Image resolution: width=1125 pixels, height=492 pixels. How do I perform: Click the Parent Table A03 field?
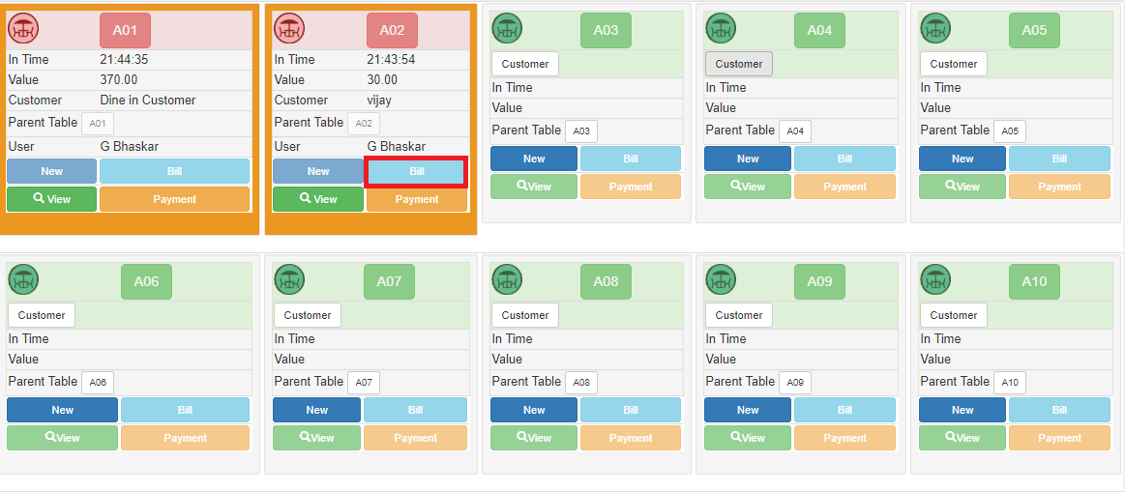click(x=581, y=131)
